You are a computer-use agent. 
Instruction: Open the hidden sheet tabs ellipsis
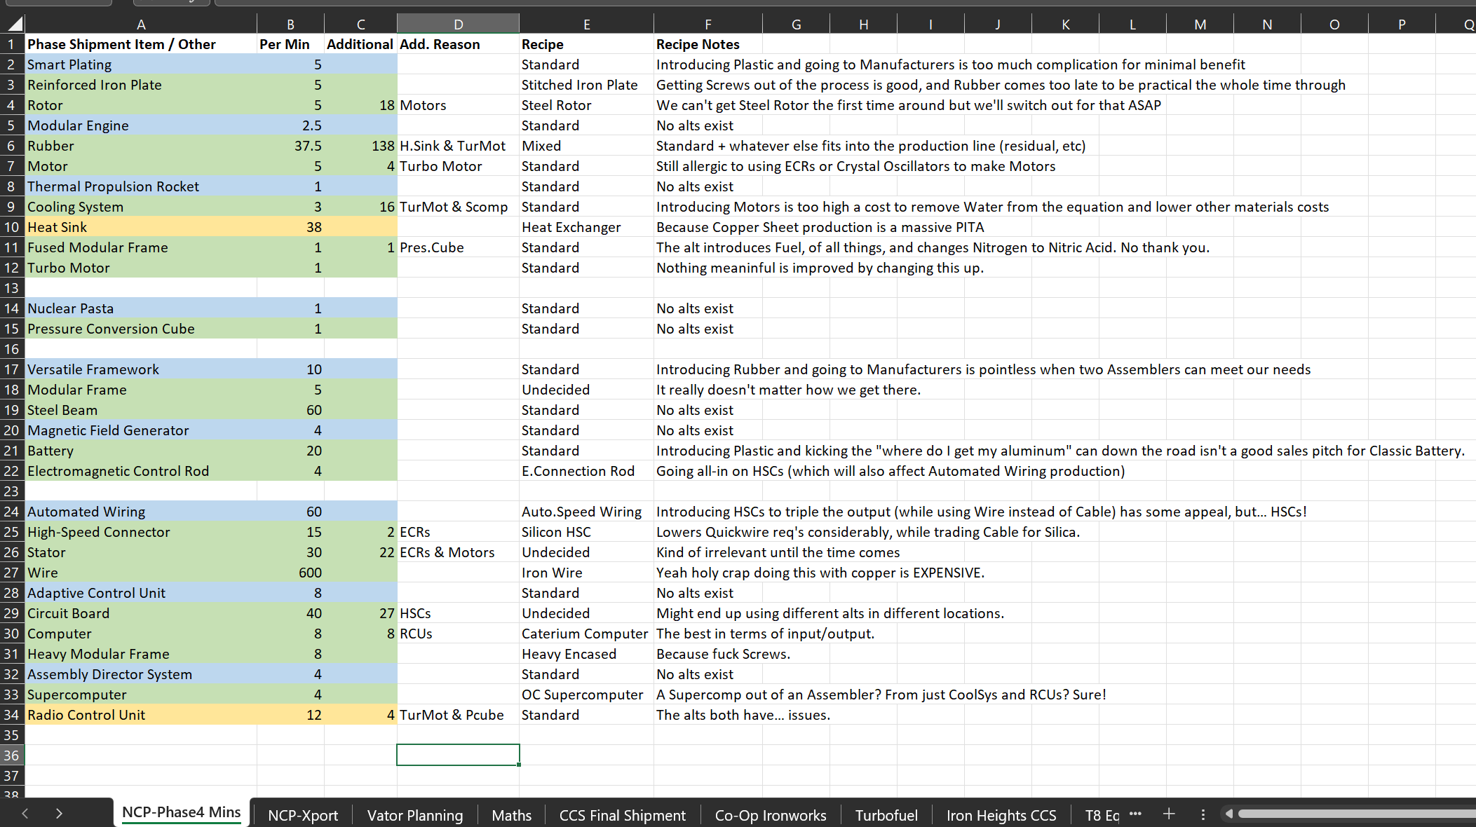tap(1135, 814)
